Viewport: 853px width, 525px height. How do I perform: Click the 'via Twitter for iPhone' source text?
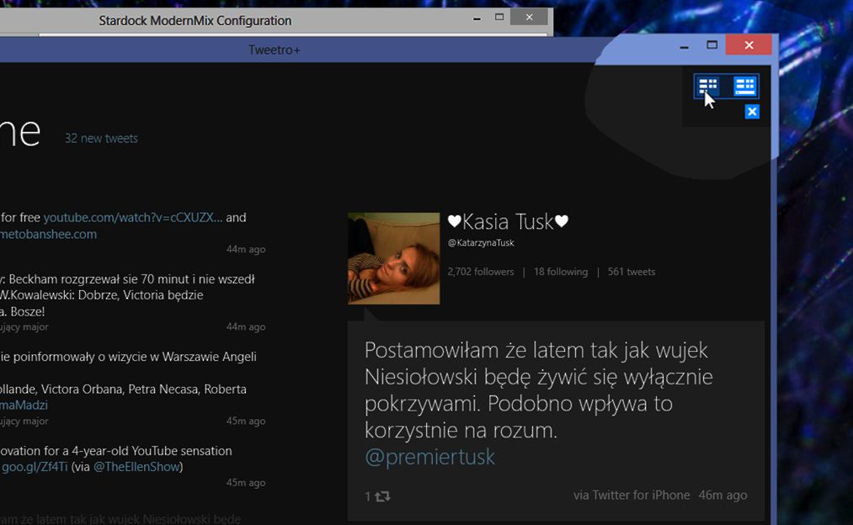(632, 495)
